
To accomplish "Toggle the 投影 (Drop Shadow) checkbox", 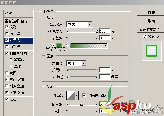I will click(x=7, y=27).
